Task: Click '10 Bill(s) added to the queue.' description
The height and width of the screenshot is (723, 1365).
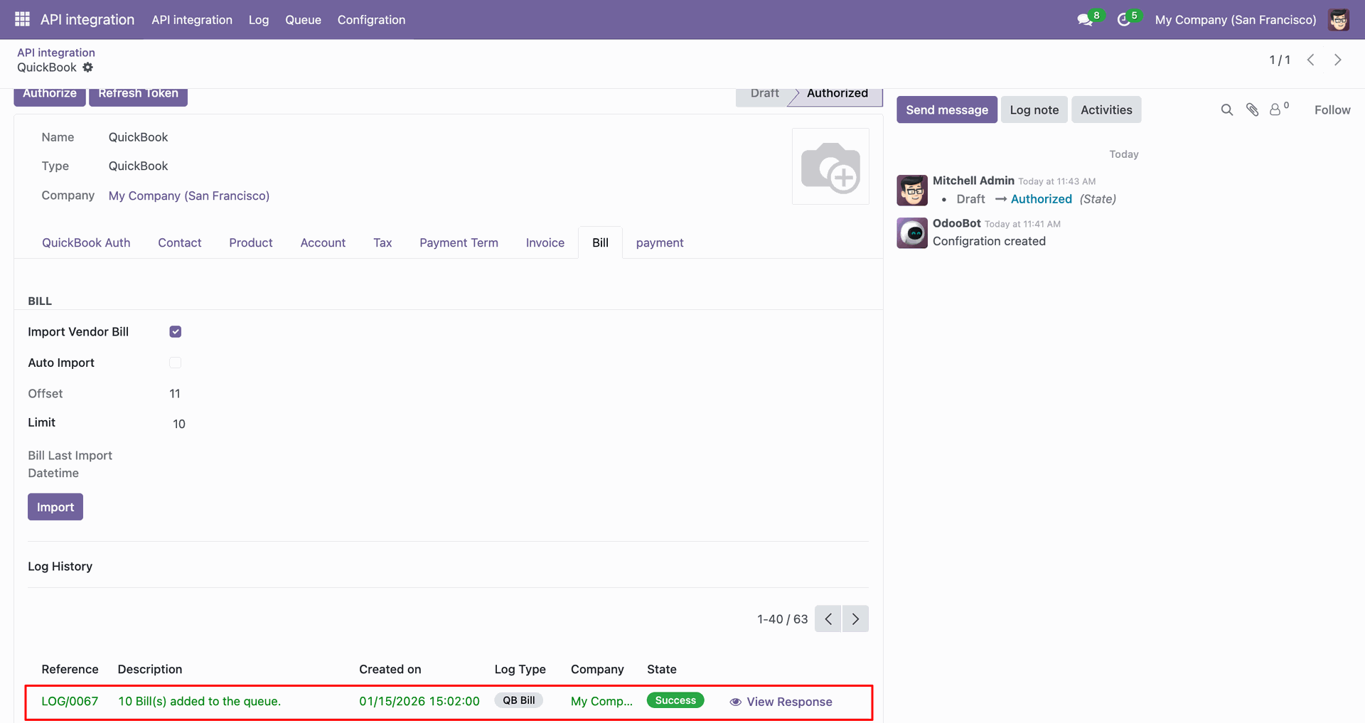Action: click(x=200, y=701)
